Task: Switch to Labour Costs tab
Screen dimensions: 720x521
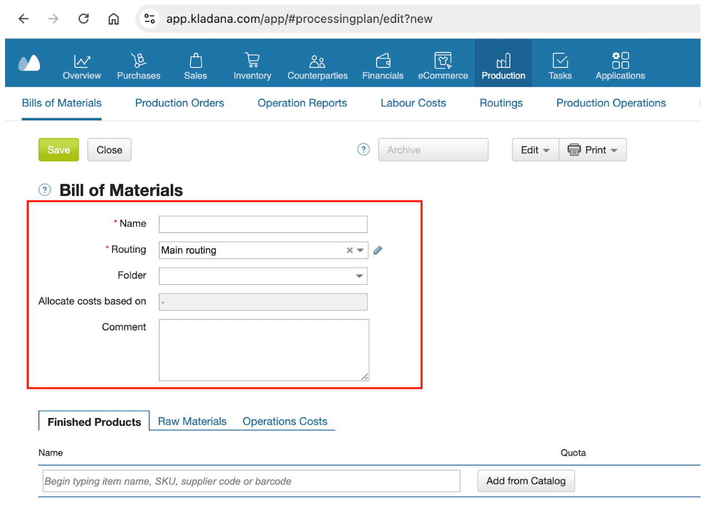Action: 413,103
